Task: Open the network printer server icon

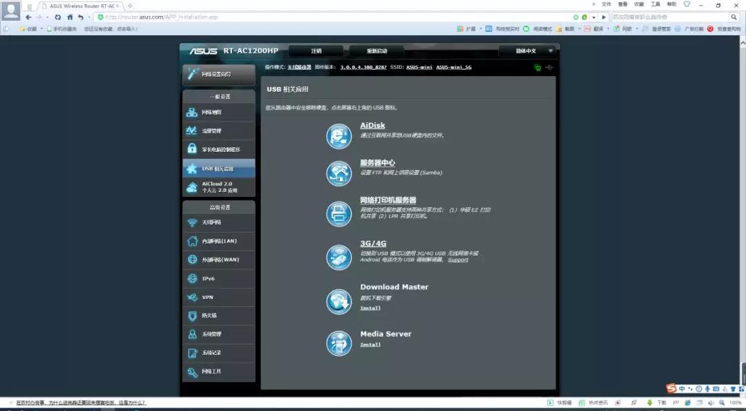Action: [x=338, y=213]
